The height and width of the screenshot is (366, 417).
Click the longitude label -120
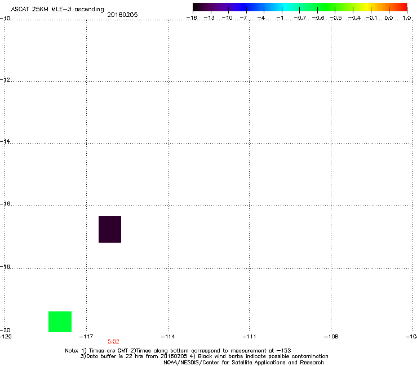point(6,337)
